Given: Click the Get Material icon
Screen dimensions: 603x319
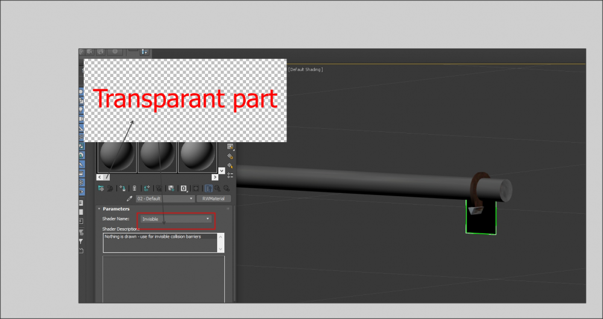Looking at the screenshot, I should coord(101,188).
